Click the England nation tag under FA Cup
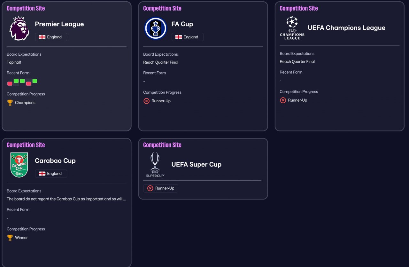 pyautogui.click(x=187, y=37)
